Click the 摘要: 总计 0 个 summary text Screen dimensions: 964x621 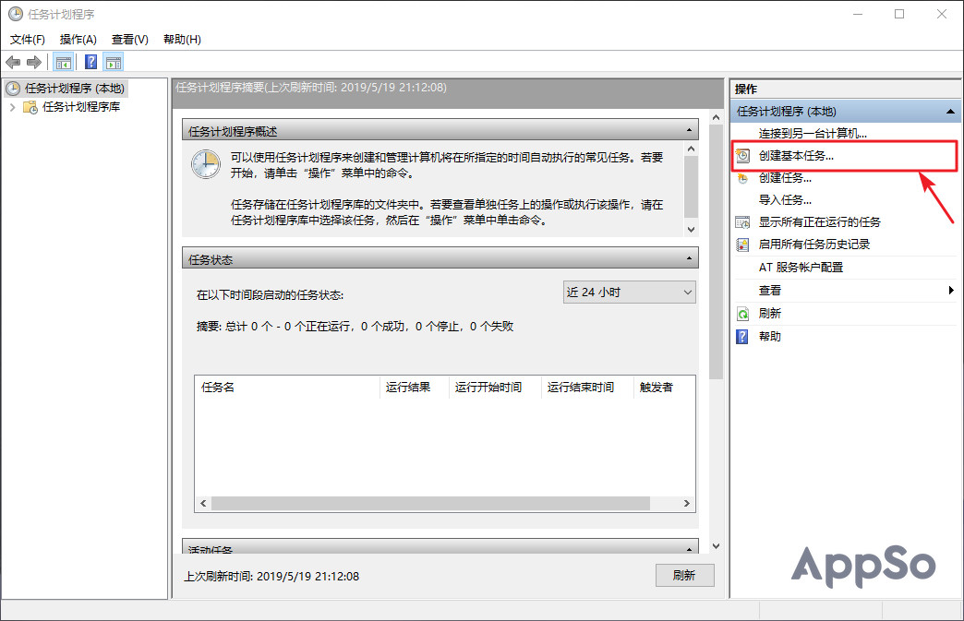click(355, 326)
